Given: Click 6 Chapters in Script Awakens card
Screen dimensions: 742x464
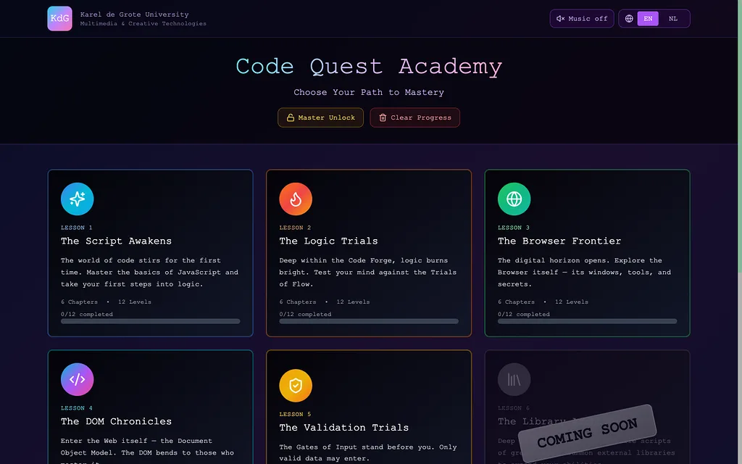Looking at the screenshot, I should tap(79, 302).
